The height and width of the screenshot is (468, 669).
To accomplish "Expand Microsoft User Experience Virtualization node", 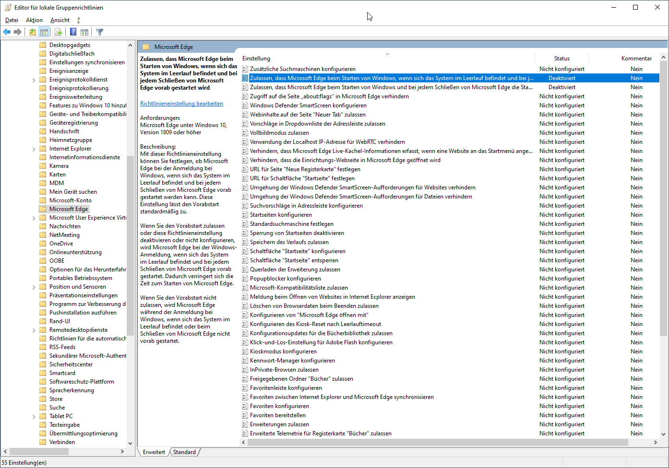I will pos(34,218).
